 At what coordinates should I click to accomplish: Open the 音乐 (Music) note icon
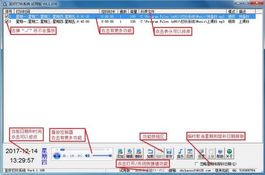pyautogui.click(x=180, y=153)
